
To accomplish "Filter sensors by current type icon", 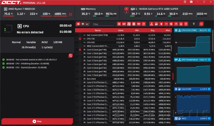I will (x=166, y=24).
